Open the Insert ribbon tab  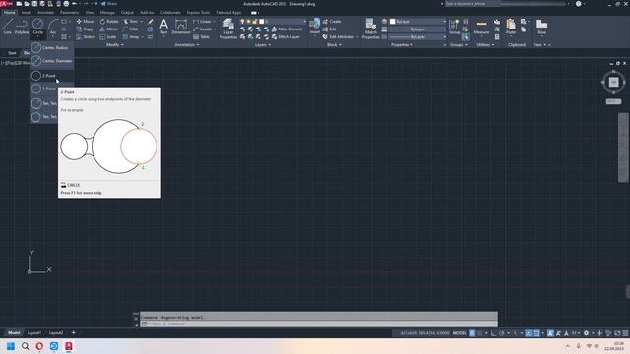point(27,13)
